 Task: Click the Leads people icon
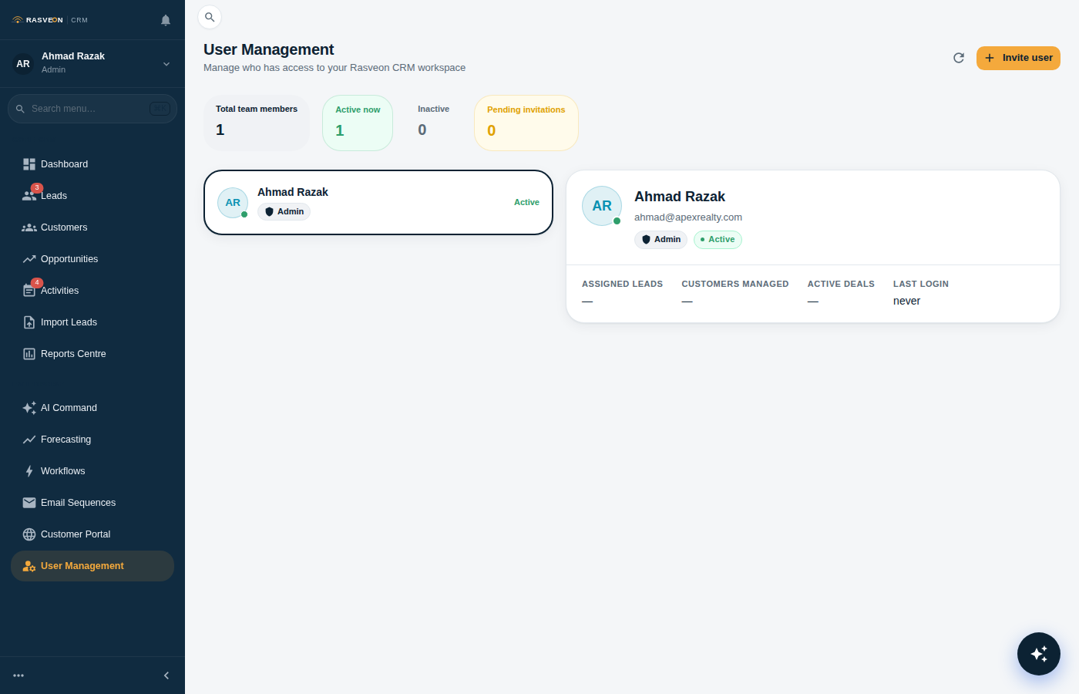29,196
